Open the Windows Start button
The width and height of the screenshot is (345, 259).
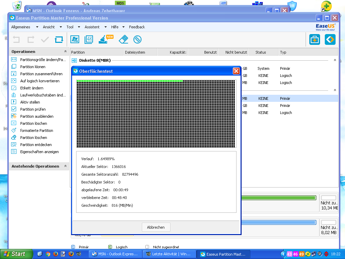pyautogui.click(x=16, y=254)
